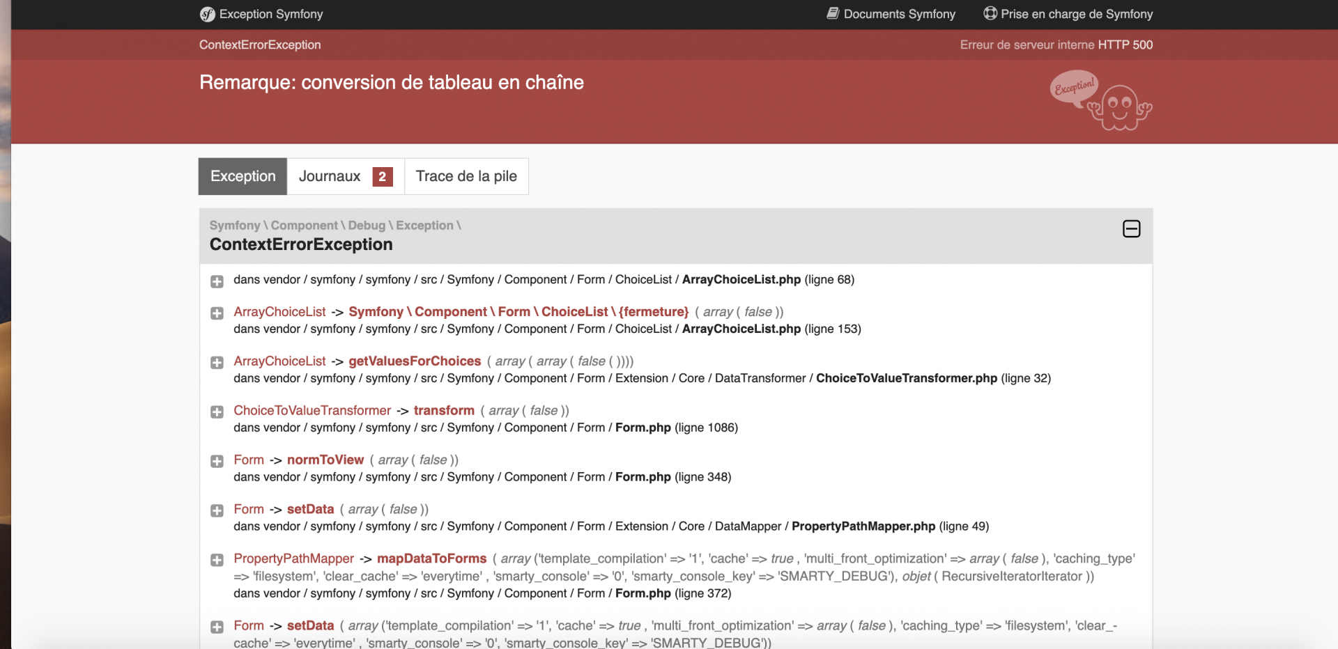Open the Trace de la pile tab
Screen dimensions: 1338x649
click(x=466, y=176)
